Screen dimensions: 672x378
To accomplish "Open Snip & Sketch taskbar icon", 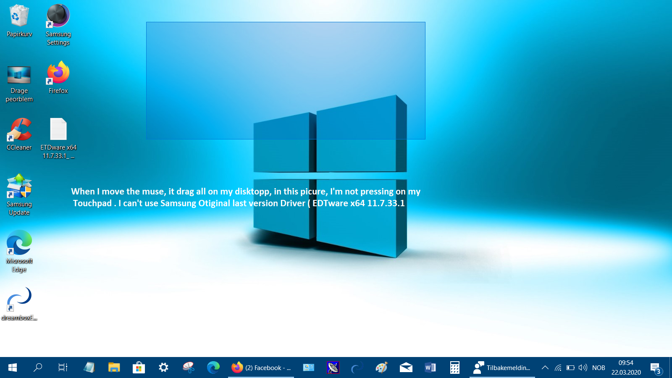I will 189,367.
